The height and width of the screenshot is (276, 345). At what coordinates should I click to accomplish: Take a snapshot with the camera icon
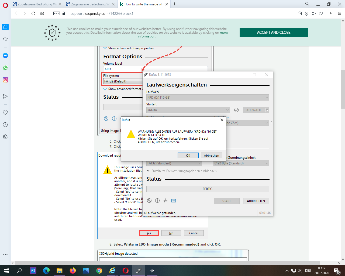tap(300, 13)
